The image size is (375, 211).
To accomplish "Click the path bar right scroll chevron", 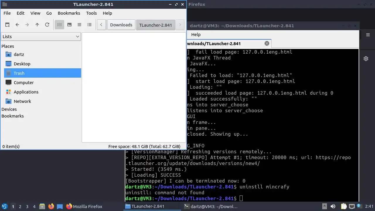I will pos(180,25).
